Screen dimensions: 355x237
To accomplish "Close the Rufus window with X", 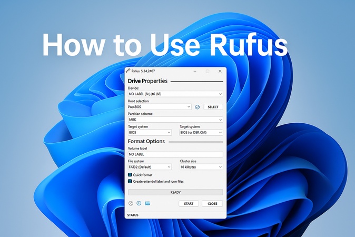I will 220,71.
